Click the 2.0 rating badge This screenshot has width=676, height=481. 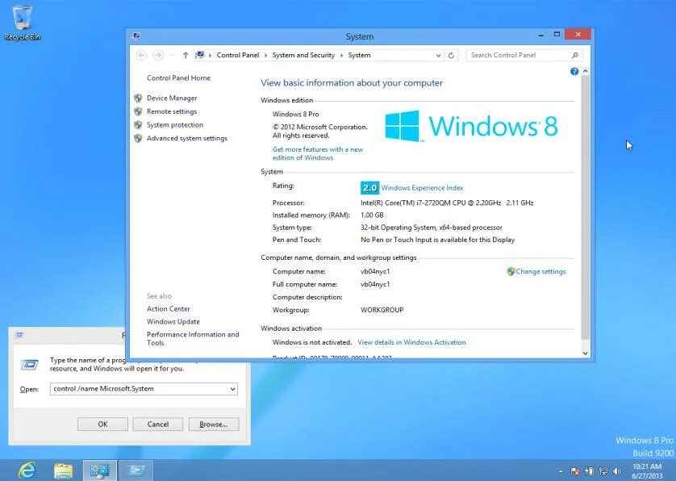(369, 188)
